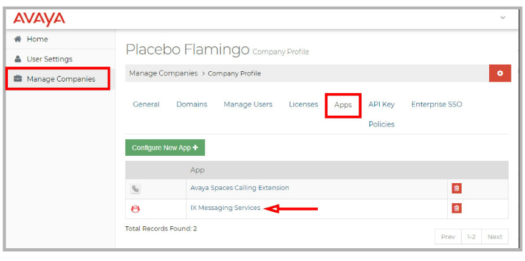Click the Company Profile breadcrumb

[x=234, y=74]
